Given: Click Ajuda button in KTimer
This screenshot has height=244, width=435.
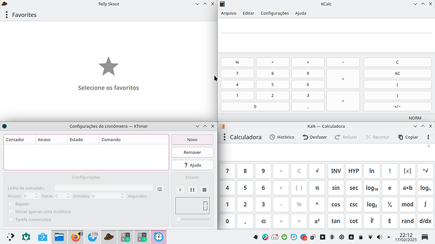Looking at the screenshot, I should tap(192, 165).
